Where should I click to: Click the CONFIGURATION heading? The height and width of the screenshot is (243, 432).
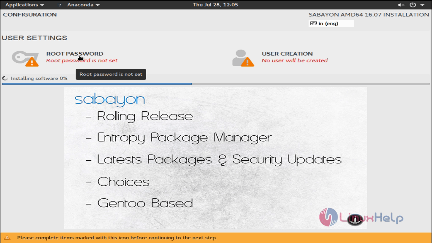tap(30, 15)
